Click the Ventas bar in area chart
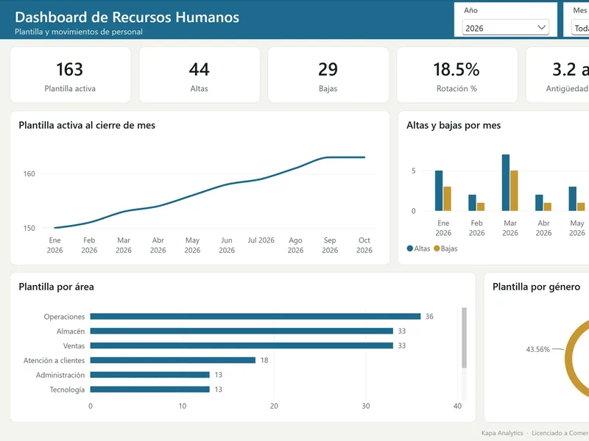The width and height of the screenshot is (589, 441). coord(241,345)
